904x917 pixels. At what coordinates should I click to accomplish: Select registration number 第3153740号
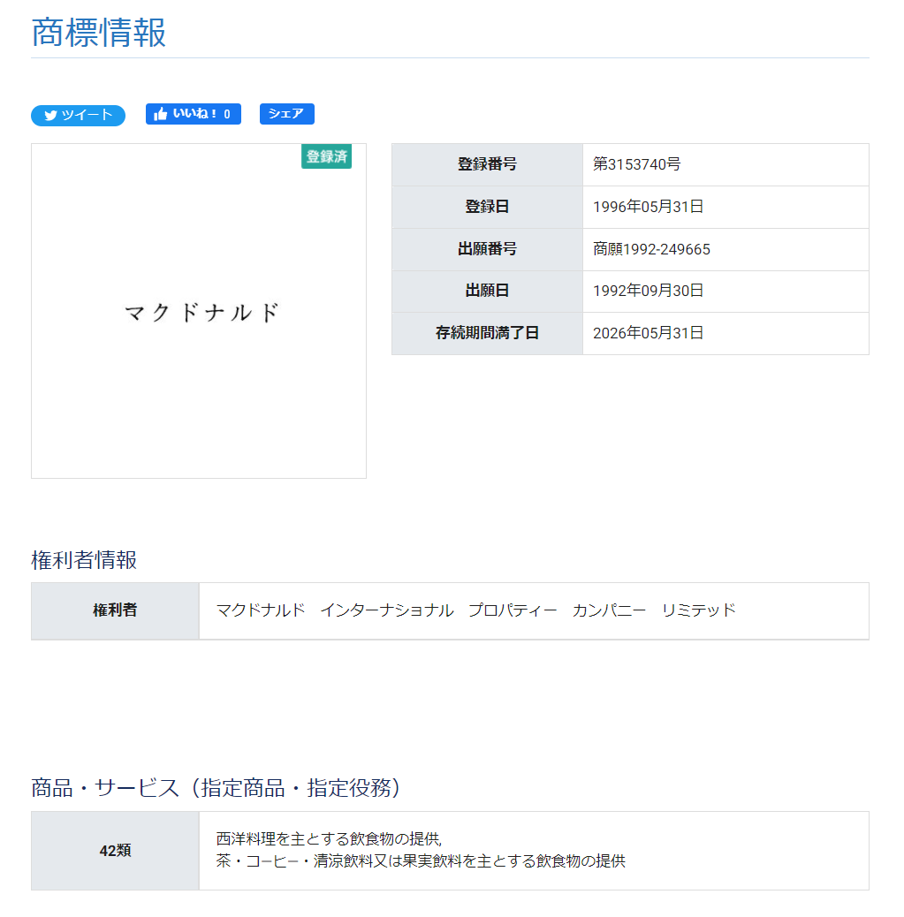click(x=636, y=164)
